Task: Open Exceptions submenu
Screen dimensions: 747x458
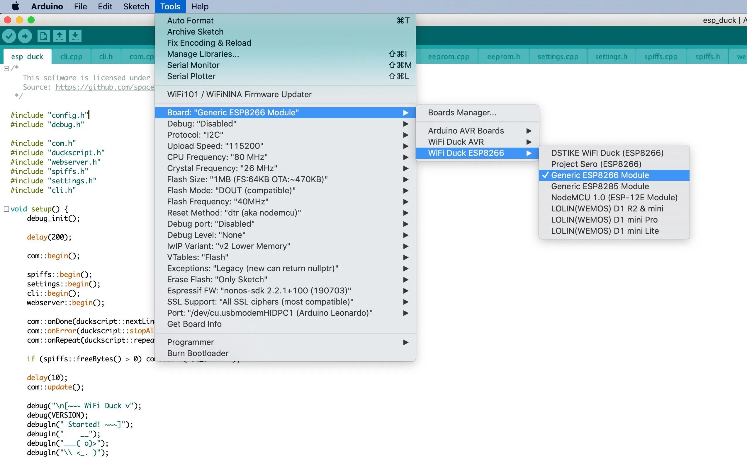Action: 285,268
